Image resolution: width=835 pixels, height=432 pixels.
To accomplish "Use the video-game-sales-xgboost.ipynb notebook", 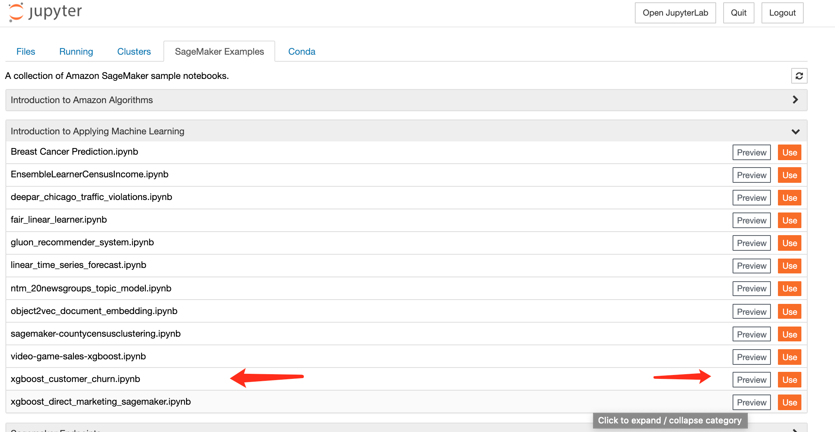I will (x=789, y=357).
